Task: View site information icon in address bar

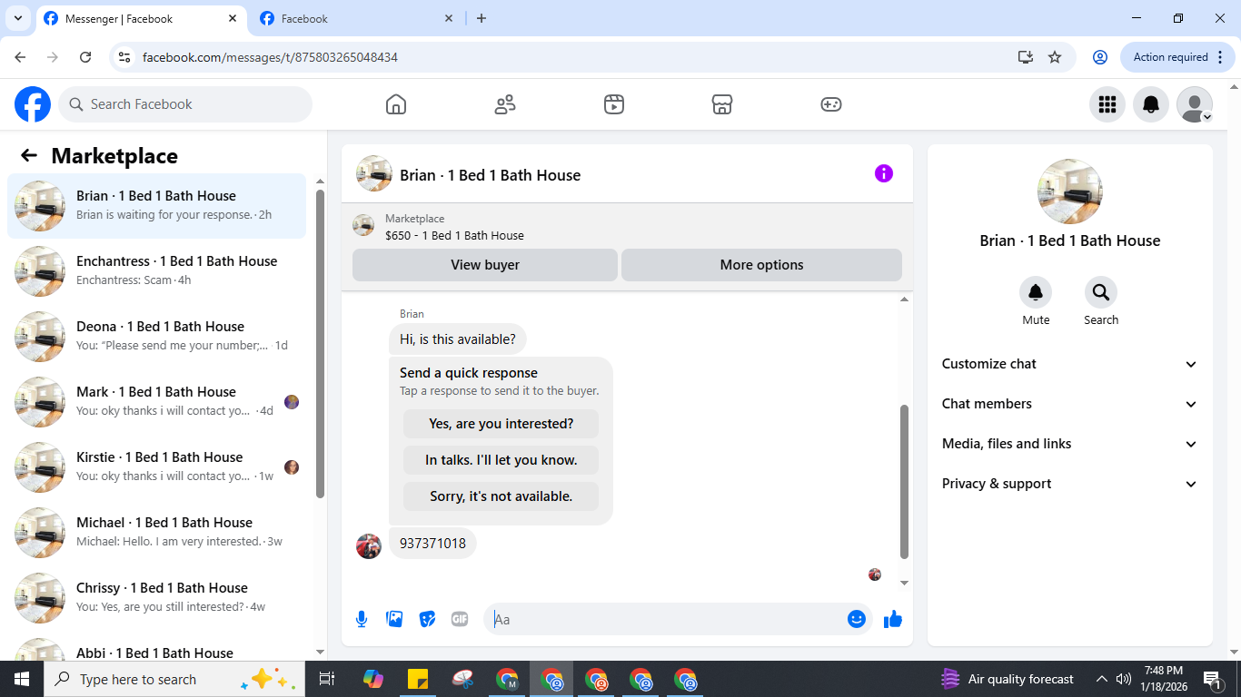Action: click(x=125, y=57)
